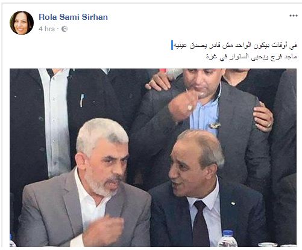Open the Rola Sami Sirhan name link

(x=73, y=17)
